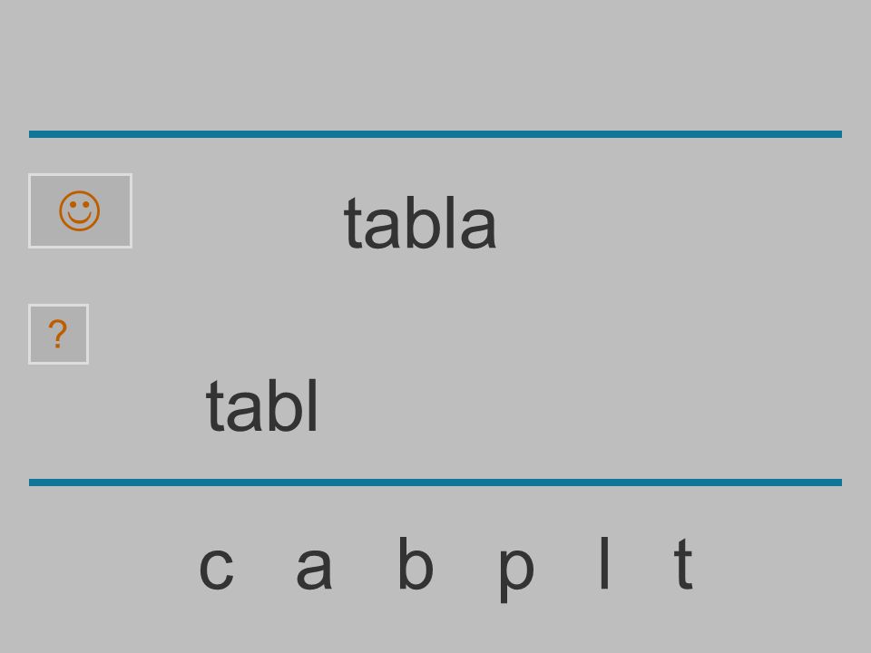
Task: Click the blue divider above the letter choices
Action: point(435,482)
